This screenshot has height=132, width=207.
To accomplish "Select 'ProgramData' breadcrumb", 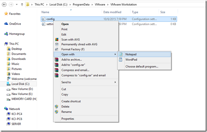I will pyautogui.click(x=81, y=5).
